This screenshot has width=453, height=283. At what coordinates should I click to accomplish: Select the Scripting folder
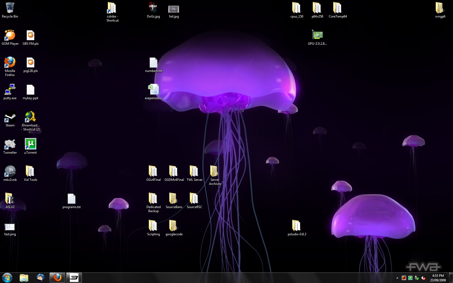point(153,228)
